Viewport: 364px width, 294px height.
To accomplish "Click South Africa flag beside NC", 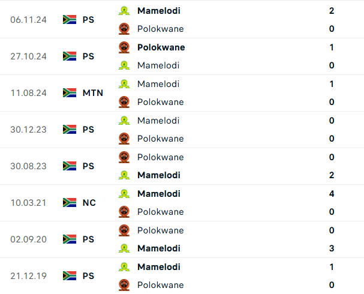I will (70, 203).
